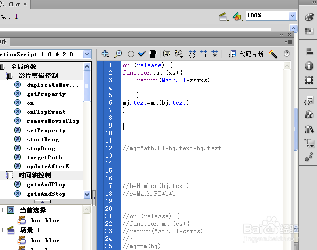Click the actions toolbox scroll up arrow

[87, 66]
